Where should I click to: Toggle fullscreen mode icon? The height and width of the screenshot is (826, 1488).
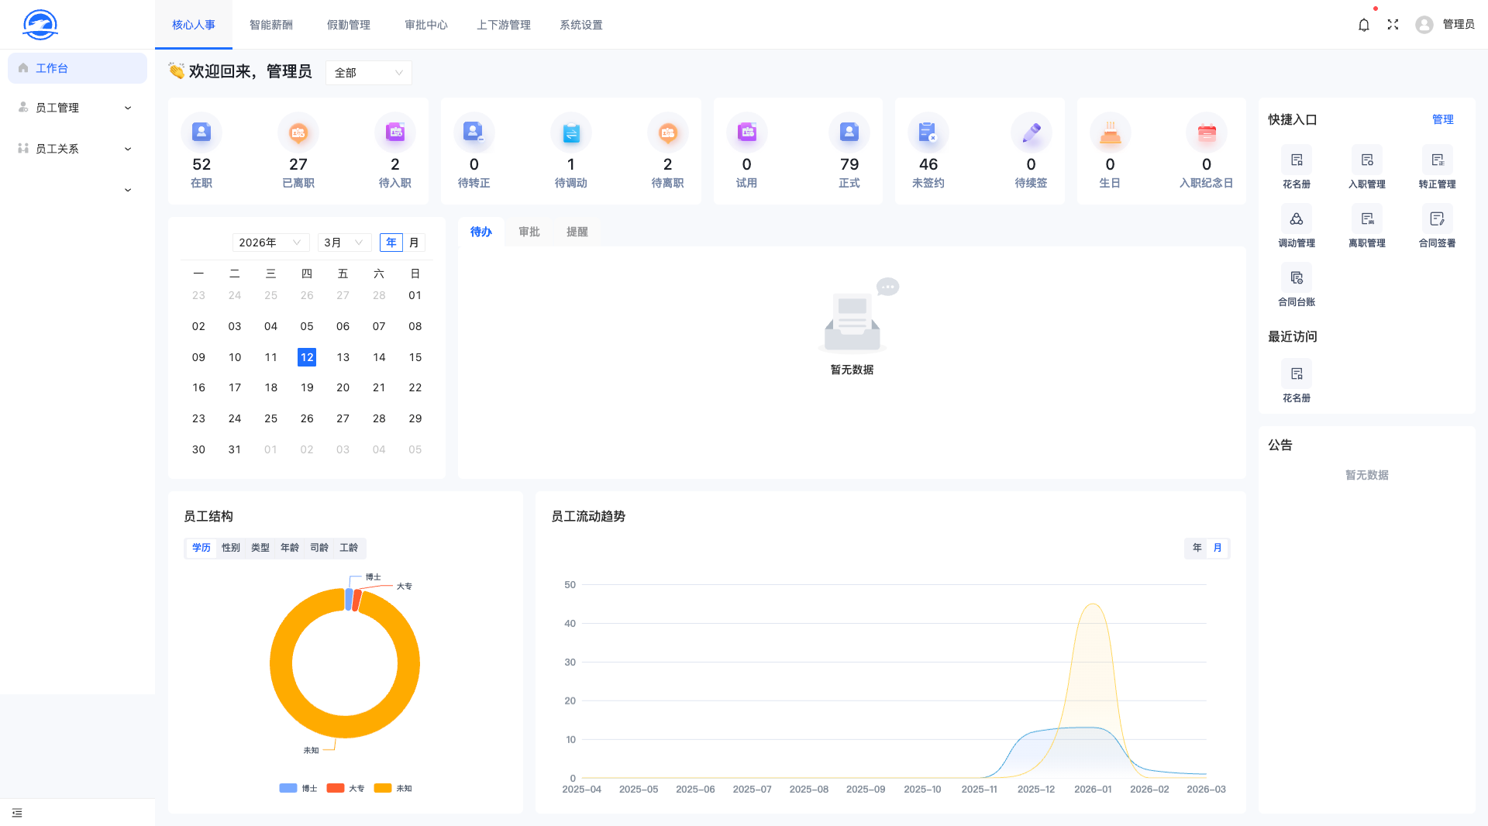click(1393, 25)
